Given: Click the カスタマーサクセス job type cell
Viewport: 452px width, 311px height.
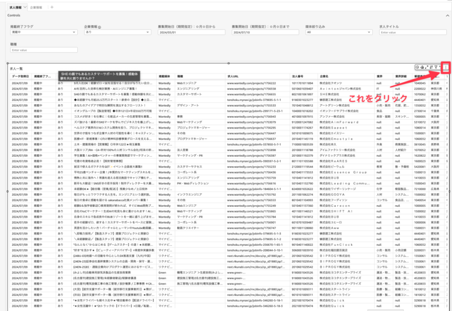Looking at the screenshot, I should tap(190, 167).
